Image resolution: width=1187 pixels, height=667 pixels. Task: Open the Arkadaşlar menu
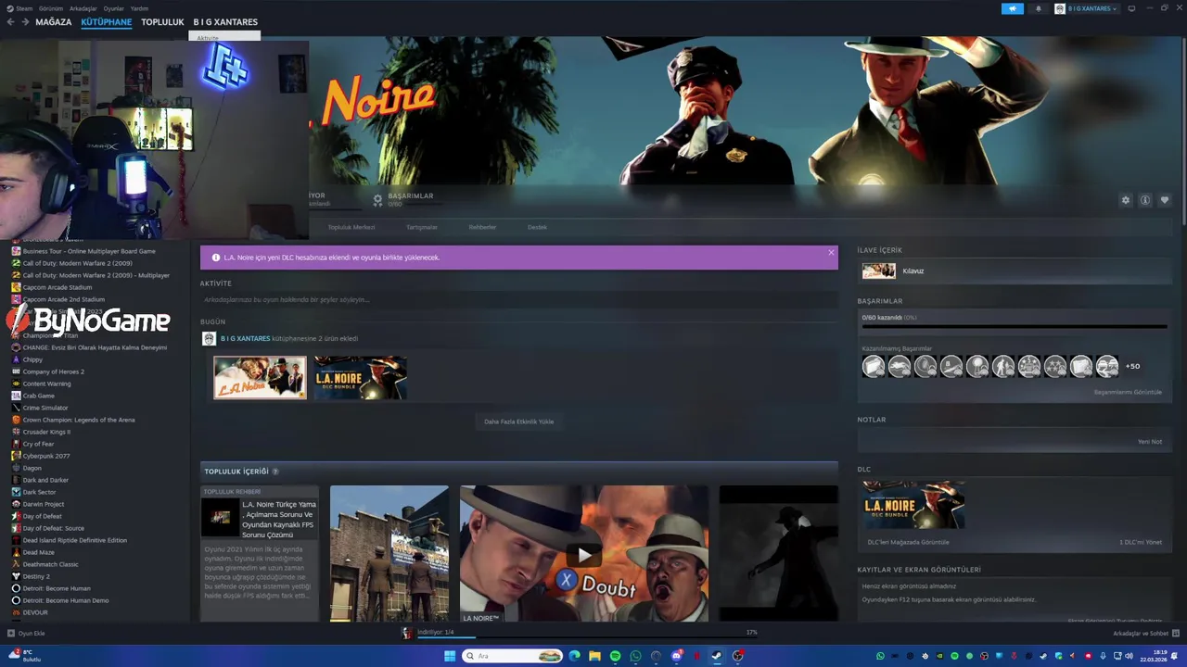[83, 8]
